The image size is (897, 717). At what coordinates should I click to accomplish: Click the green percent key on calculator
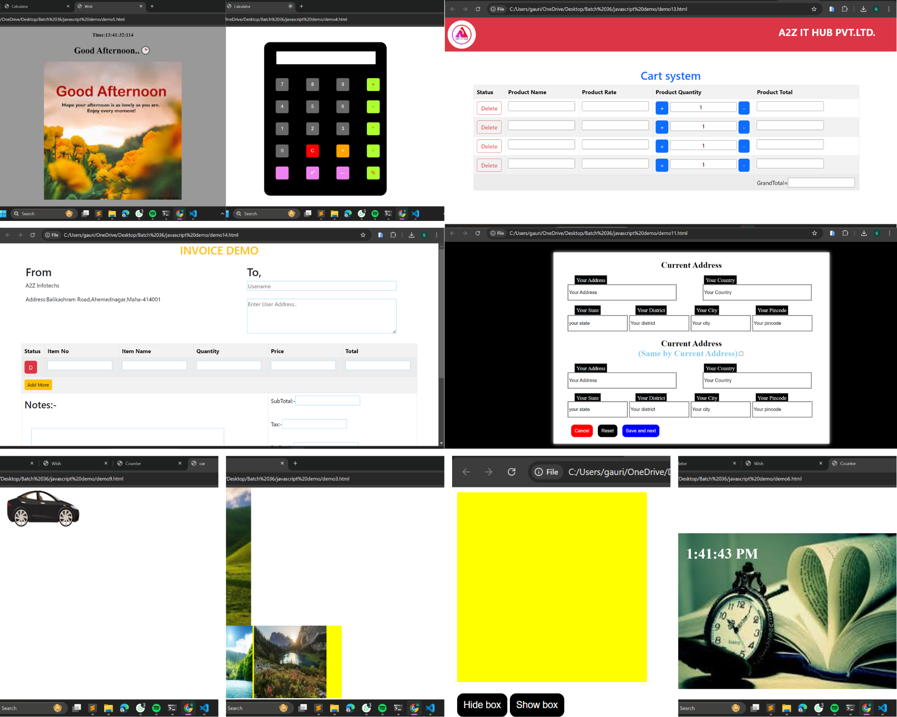pos(373,173)
